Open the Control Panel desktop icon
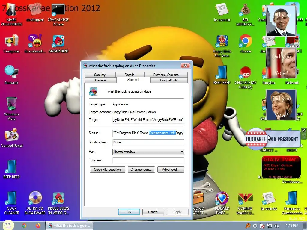Viewport: 307px width, 230px height. click(12, 138)
